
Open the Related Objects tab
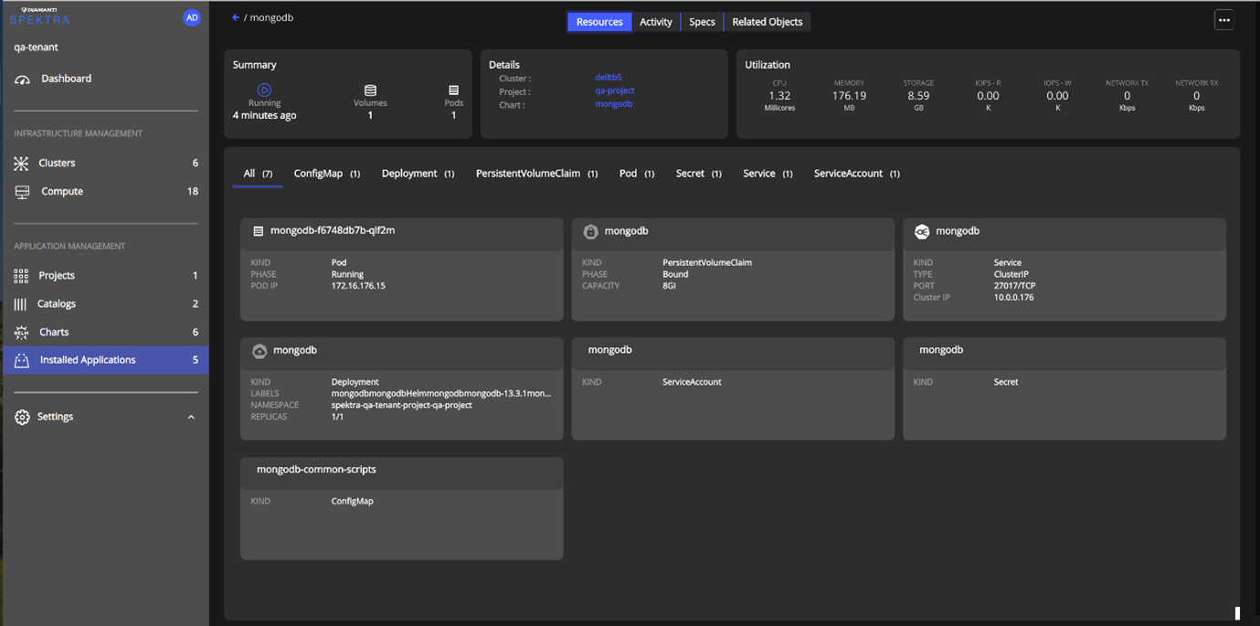[768, 22]
